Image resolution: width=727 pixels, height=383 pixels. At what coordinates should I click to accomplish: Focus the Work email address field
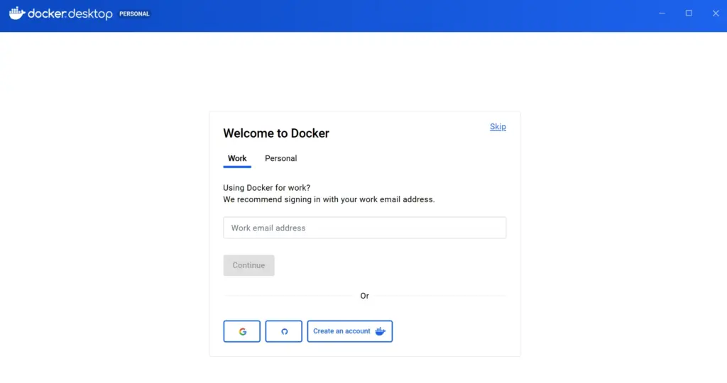coord(364,228)
